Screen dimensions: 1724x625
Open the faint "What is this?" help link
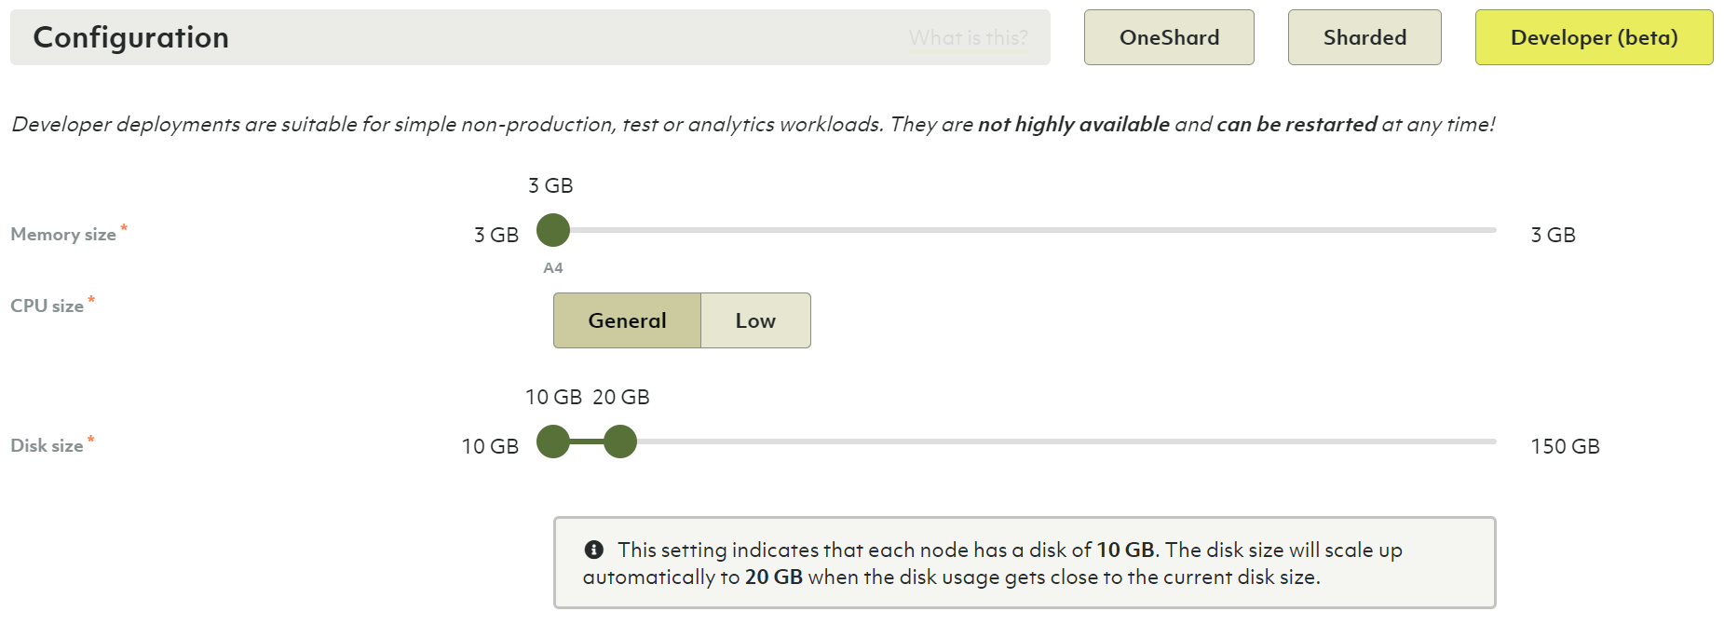point(968,38)
